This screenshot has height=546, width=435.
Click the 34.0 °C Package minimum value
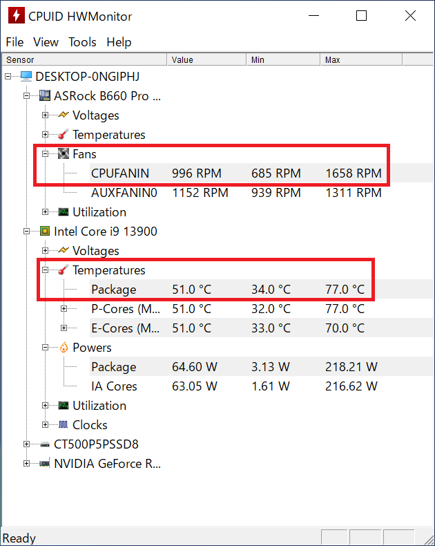pos(271,290)
